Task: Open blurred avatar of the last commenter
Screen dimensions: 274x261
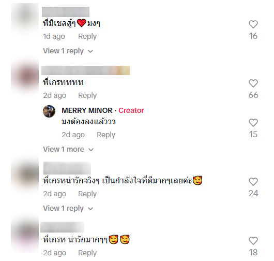Action: [25, 235]
